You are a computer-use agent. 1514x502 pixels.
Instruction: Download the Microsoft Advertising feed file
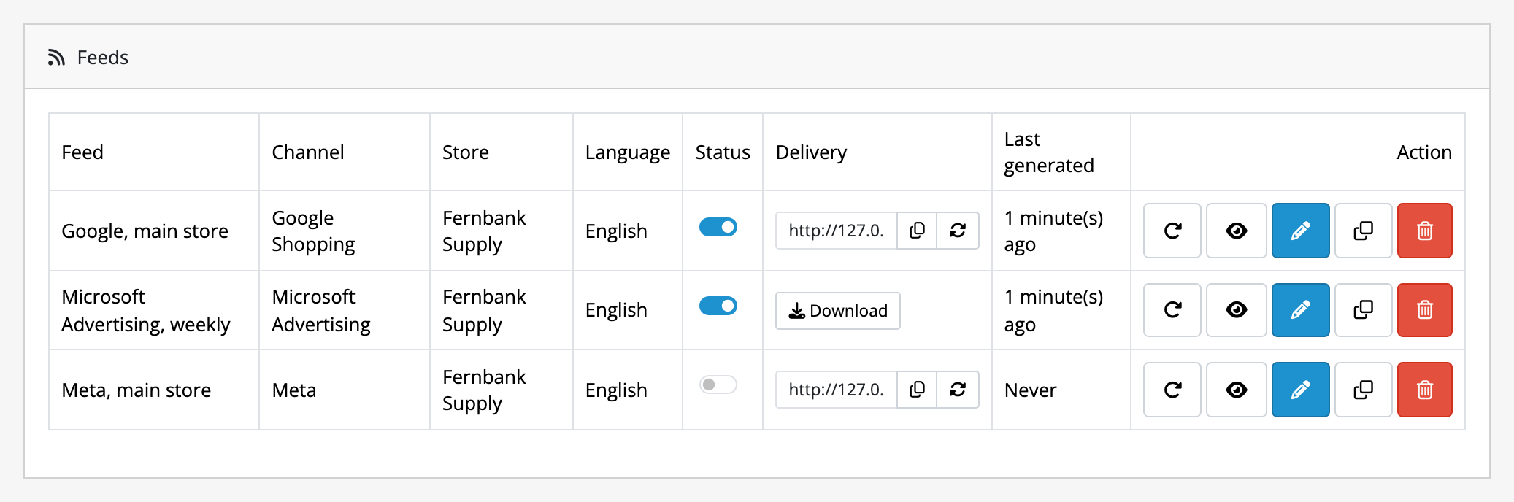[838, 311]
